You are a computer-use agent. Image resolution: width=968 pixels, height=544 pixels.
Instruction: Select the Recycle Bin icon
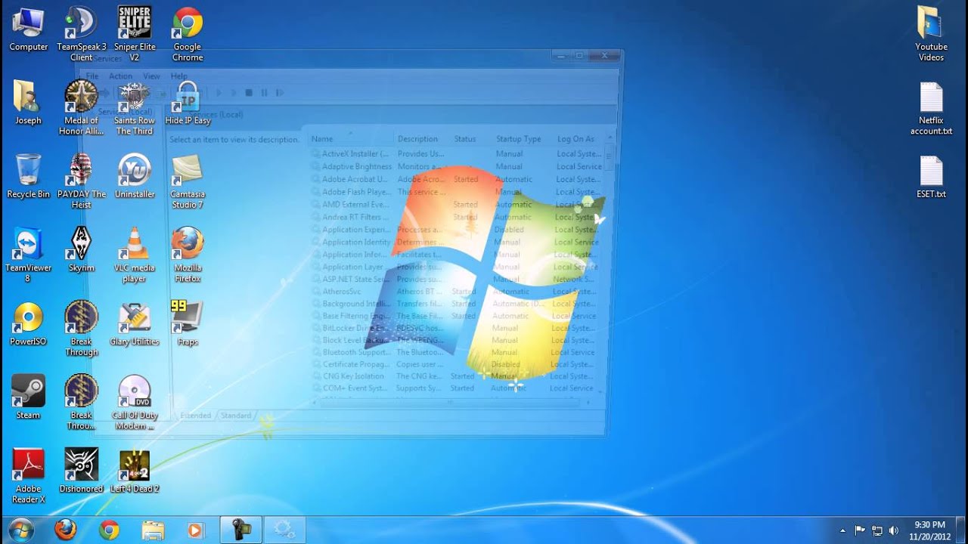click(x=28, y=176)
